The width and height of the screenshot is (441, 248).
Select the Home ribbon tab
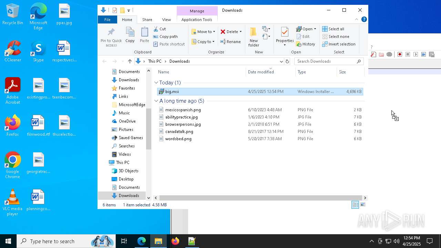[127, 20]
